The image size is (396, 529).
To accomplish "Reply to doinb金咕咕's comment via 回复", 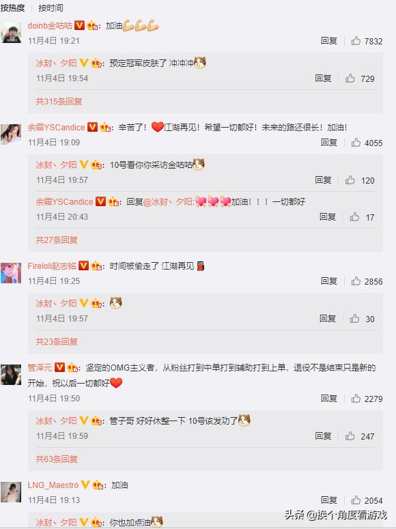I will (x=329, y=41).
